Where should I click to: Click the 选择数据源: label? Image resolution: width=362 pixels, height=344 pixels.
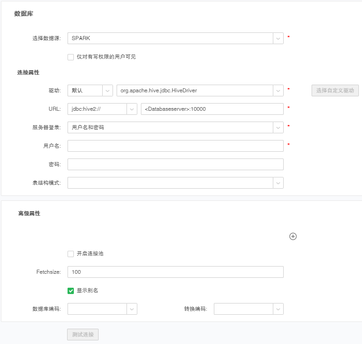pos(47,38)
